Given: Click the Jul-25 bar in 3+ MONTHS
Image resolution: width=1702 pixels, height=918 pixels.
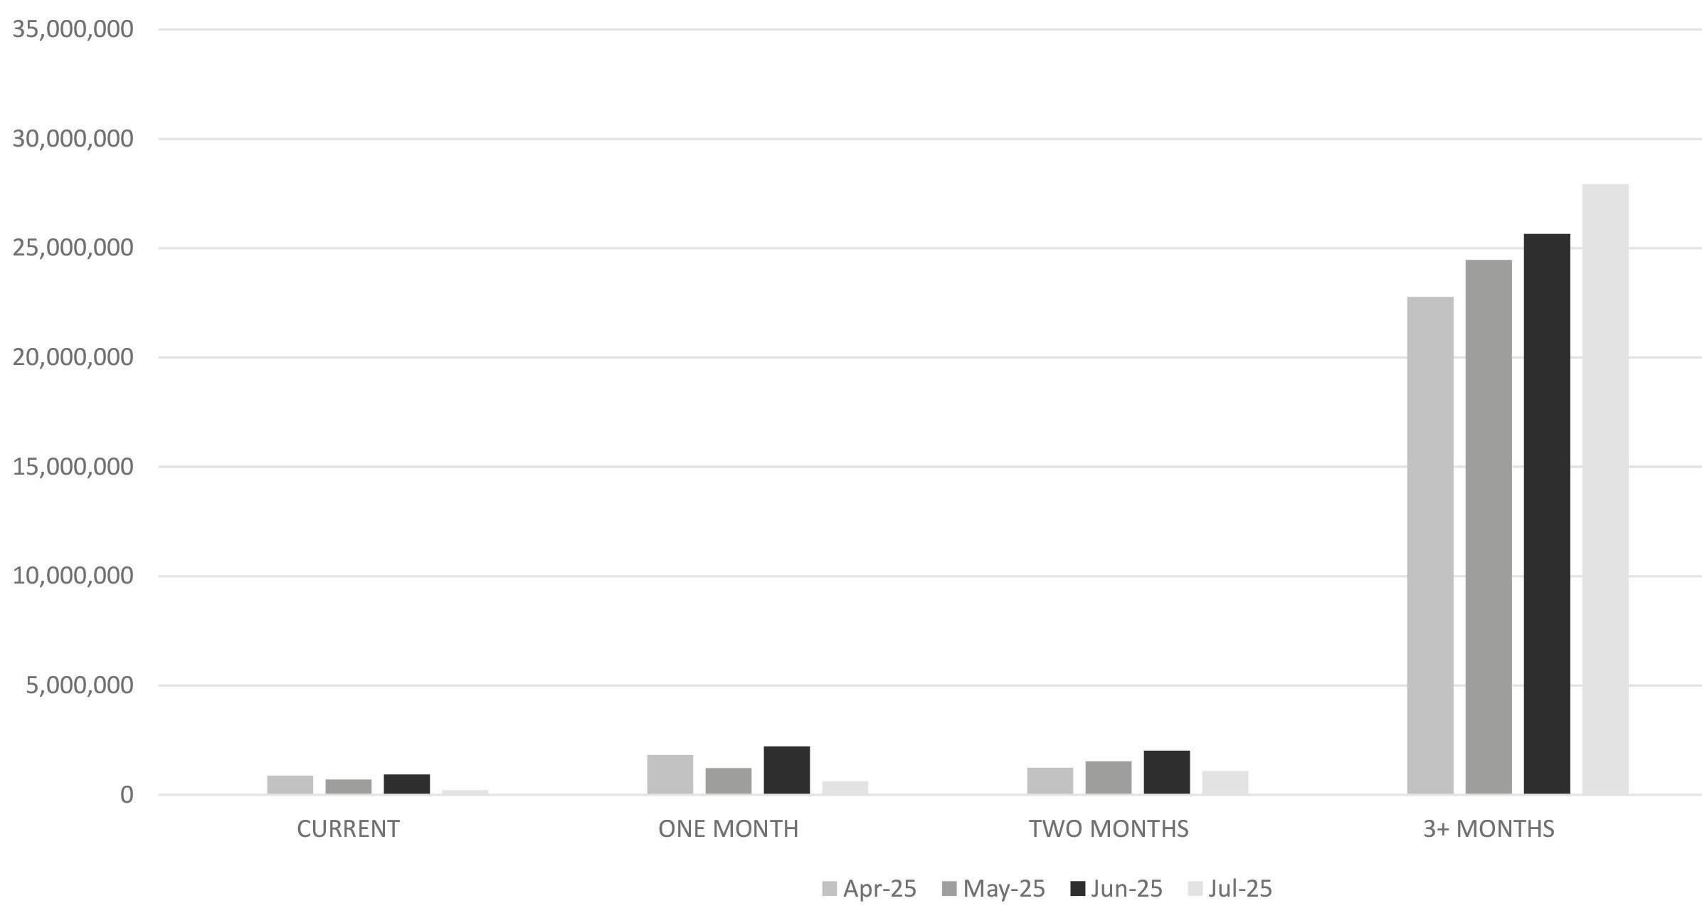Looking at the screenshot, I should [x=1605, y=489].
